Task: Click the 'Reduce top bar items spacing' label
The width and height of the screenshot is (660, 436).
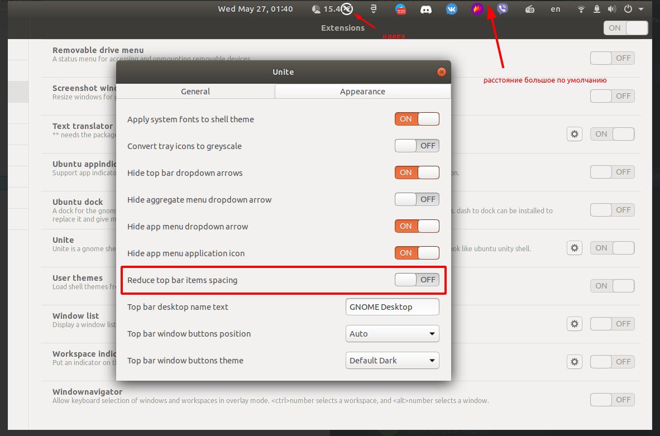Action: point(182,280)
